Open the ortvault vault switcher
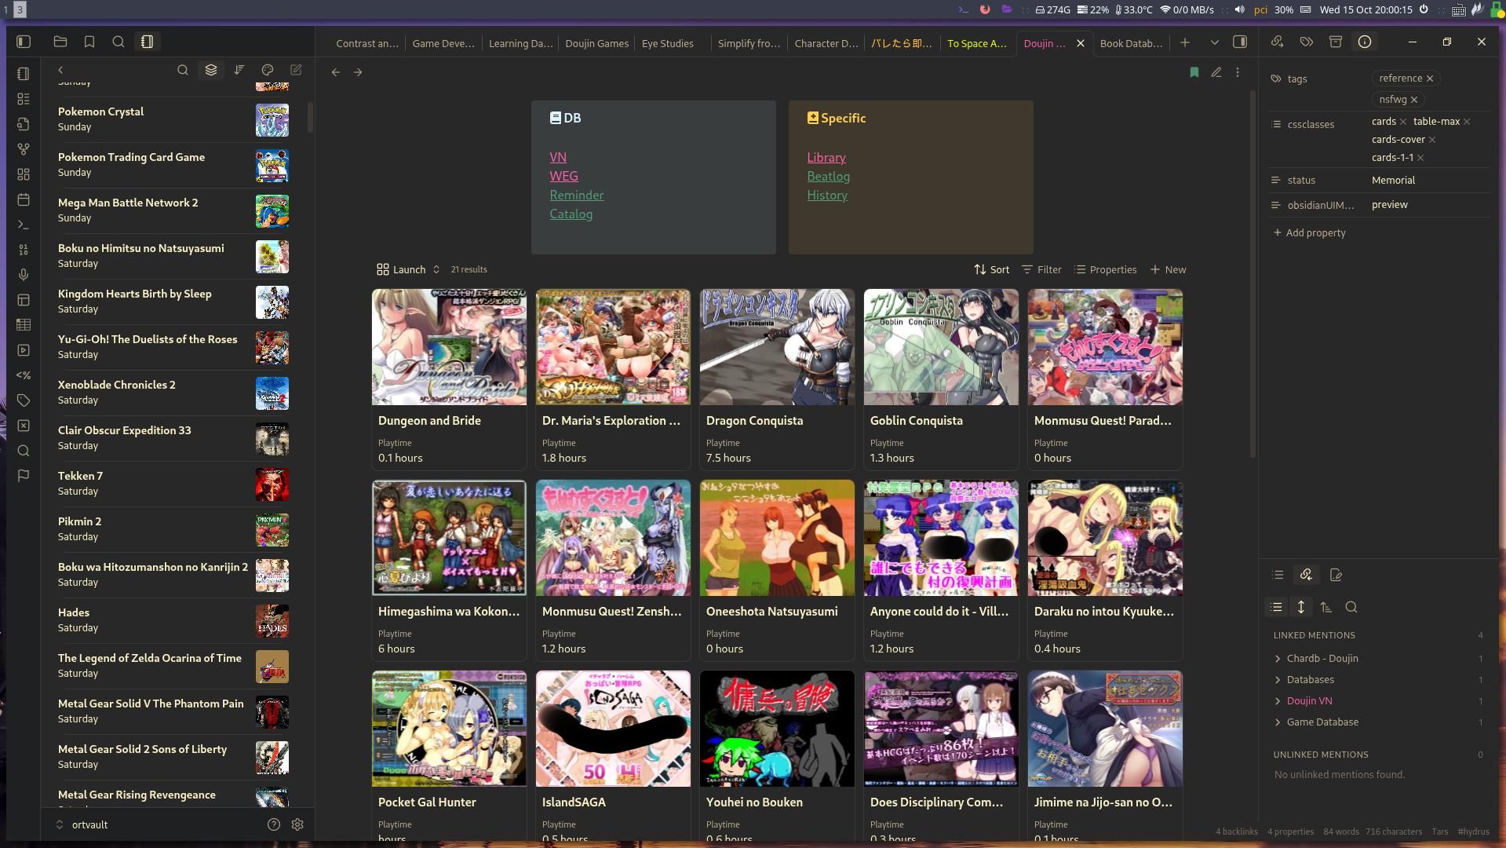Image resolution: width=1506 pixels, height=848 pixels. click(x=82, y=824)
